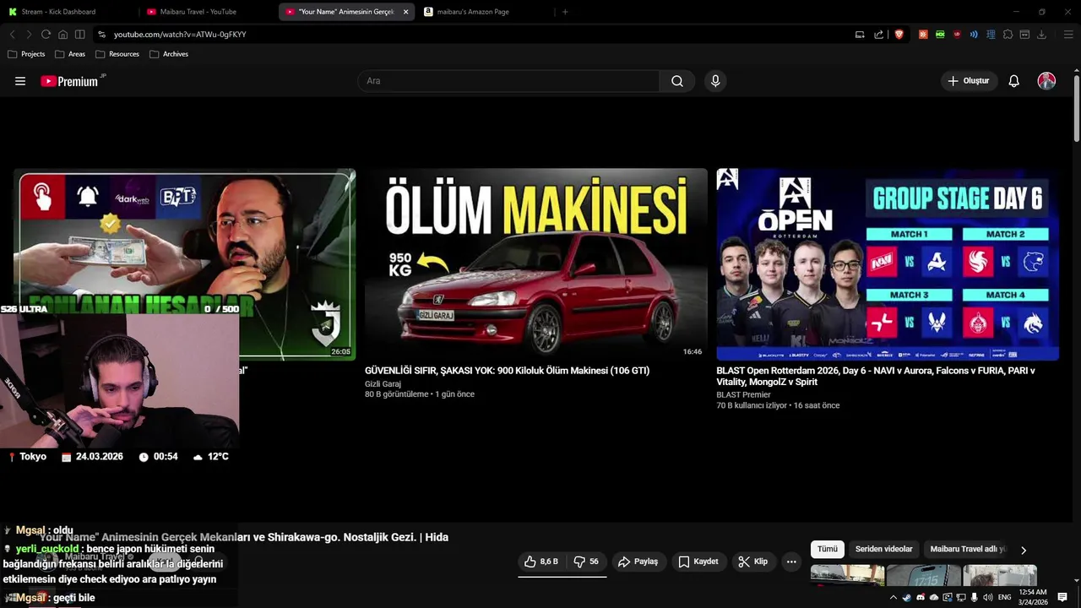
Task: Open the taskbar clock showing 12:54 AM
Action: click(x=1033, y=597)
